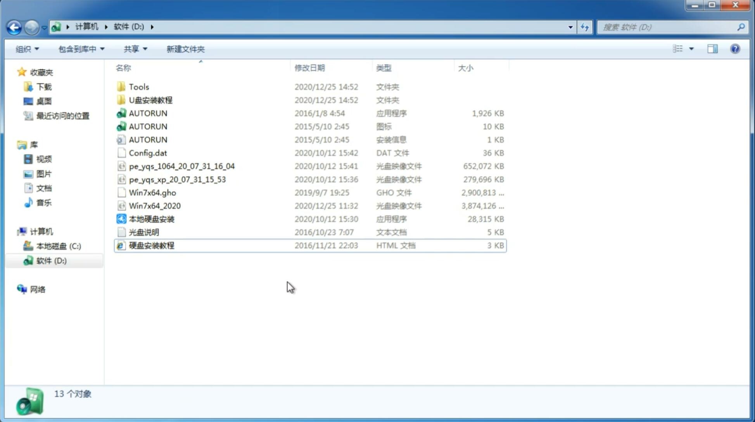The width and height of the screenshot is (755, 422).
Task: Open pe_yqs_1064_20_07_31_16_04 image
Action: pos(181,166)
